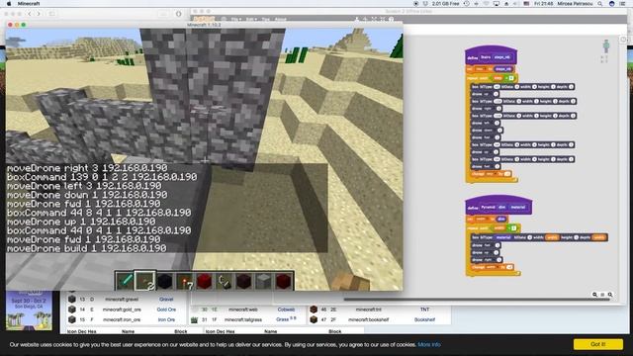Select the flint and steel hotbar slot

(x=225, y=281)
